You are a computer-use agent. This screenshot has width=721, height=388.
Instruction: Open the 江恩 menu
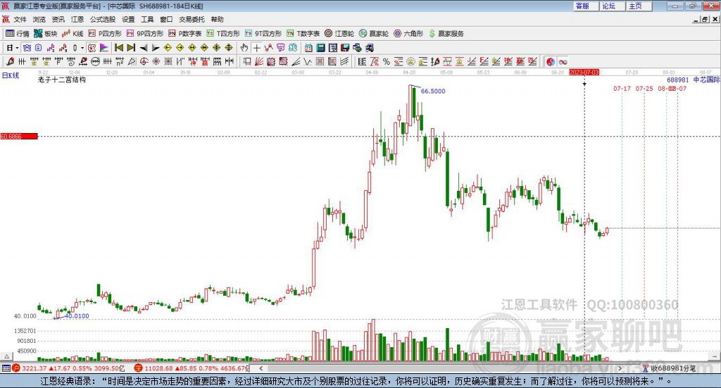[x=77, y=19]
